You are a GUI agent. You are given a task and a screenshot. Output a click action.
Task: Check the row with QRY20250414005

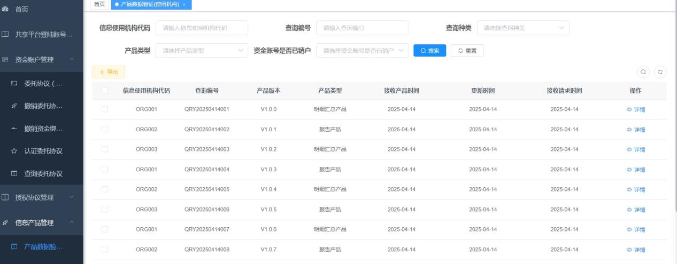point(105,189)
